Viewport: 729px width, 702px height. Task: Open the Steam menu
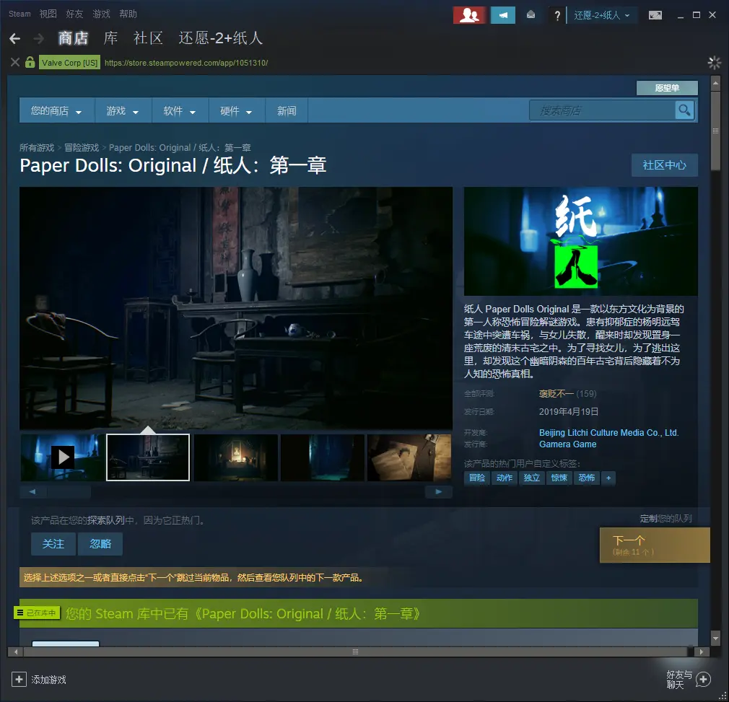pos(19,14)
